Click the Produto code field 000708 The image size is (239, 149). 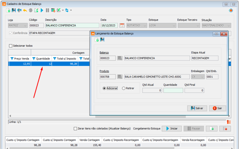(x=108, y=77)
